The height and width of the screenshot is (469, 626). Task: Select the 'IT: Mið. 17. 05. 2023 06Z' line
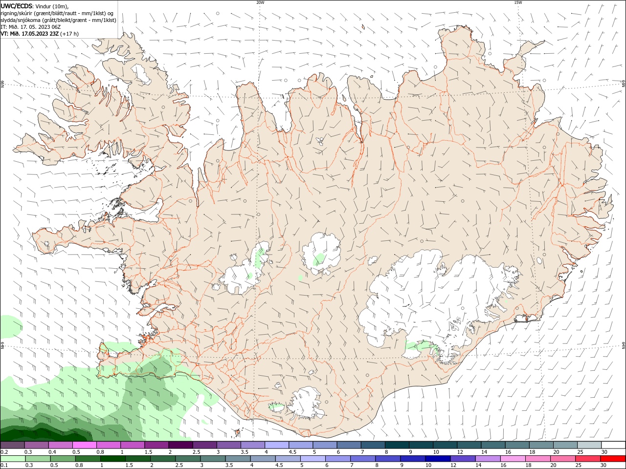coord(30,27)
